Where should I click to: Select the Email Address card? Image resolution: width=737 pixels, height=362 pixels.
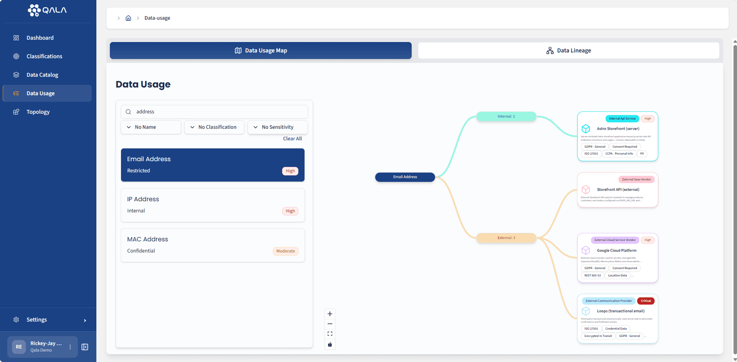pyautogui.click(x=213, y=165)
